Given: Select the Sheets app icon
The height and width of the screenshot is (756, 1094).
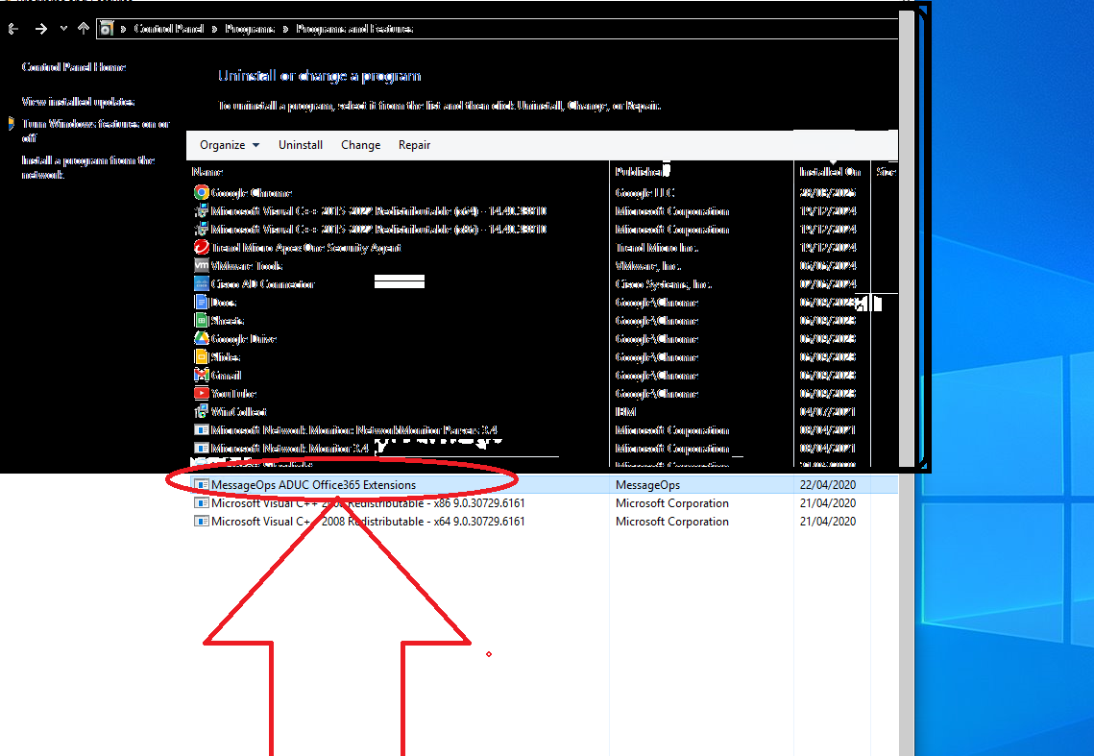Looking at the screenshot, I should coord(201,321).
